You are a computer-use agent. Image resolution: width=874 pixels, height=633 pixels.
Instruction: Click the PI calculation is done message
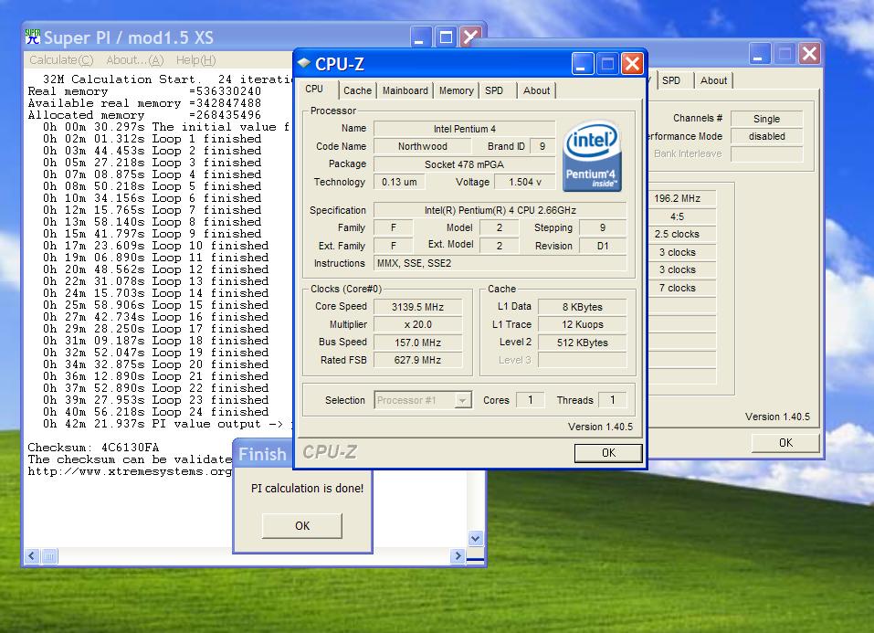307,489
